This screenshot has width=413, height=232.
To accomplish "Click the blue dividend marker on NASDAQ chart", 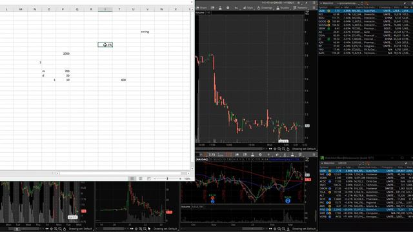I will tap(288, 201).
